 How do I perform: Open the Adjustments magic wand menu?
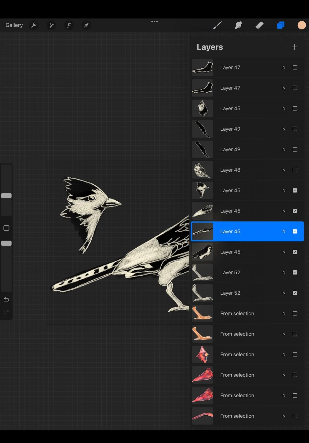51,25
